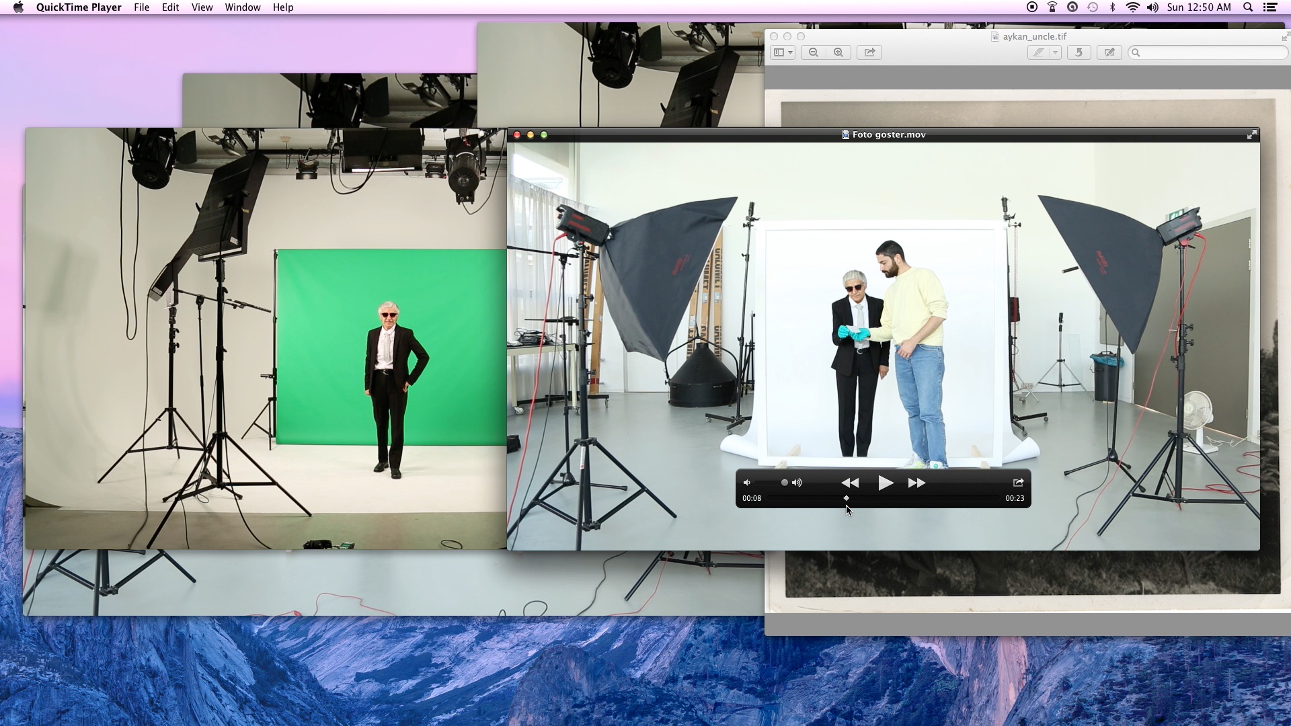The width and height of the screenshot is (1291, 726).
Task: Minimize the Foto goster.mov window
Action: 531,134
